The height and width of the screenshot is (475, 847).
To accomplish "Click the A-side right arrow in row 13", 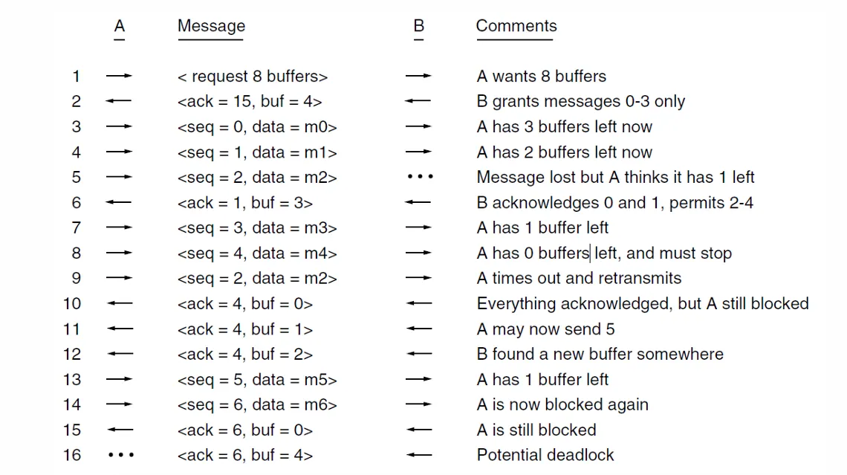I will pos(119,379).
